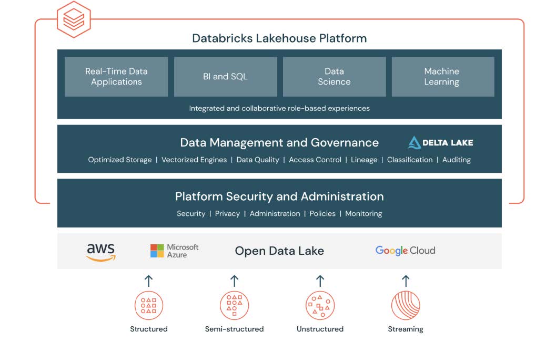
Task: Click the up arrow above Streaming
Action: pos(406,281)
